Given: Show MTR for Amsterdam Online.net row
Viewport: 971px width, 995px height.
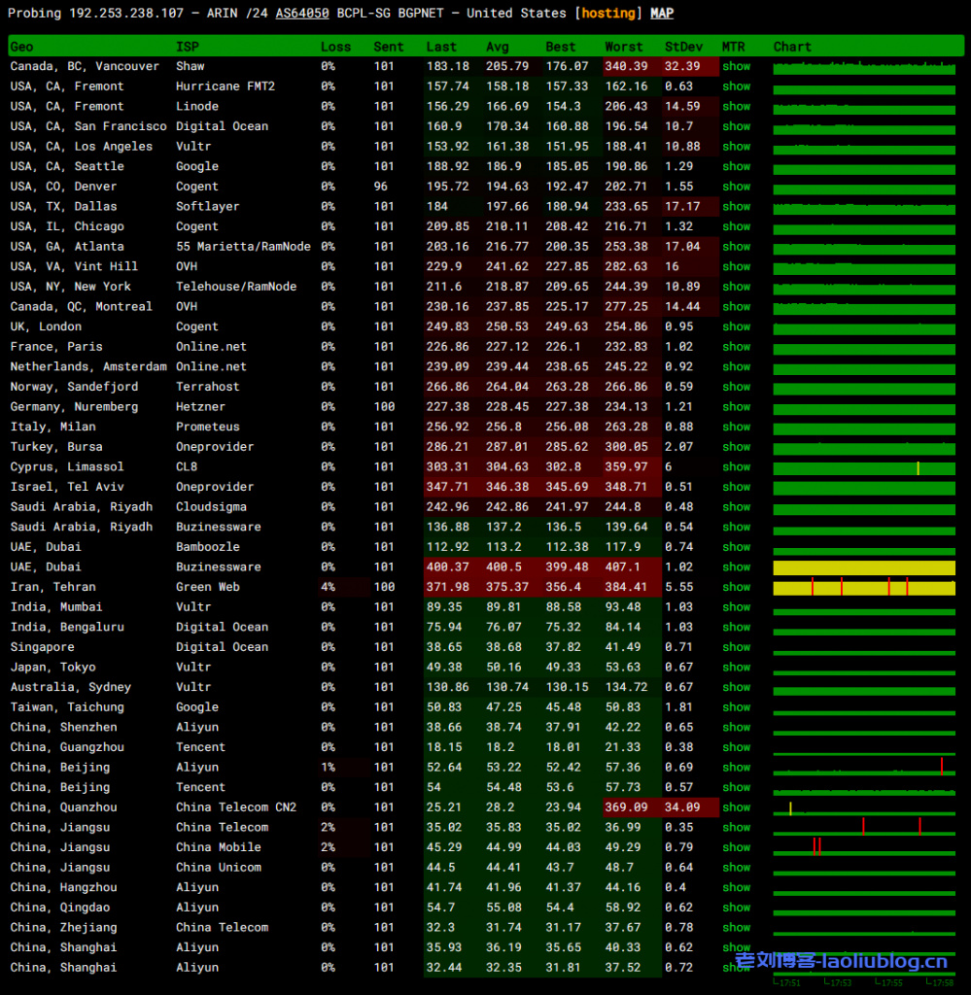Looking at the screenshot, I should point(736,366).
